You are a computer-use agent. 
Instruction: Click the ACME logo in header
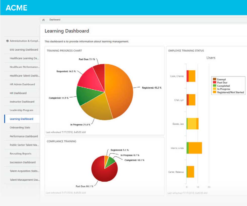[x=16, y=8]
